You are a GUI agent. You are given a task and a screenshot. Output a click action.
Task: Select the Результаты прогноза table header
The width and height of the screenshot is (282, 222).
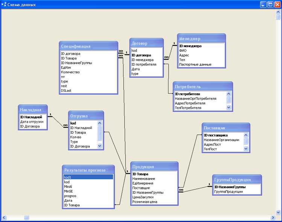(x=88, y=170)
